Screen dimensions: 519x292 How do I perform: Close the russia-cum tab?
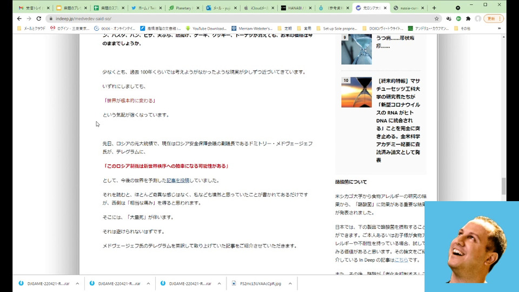[422, 8]
